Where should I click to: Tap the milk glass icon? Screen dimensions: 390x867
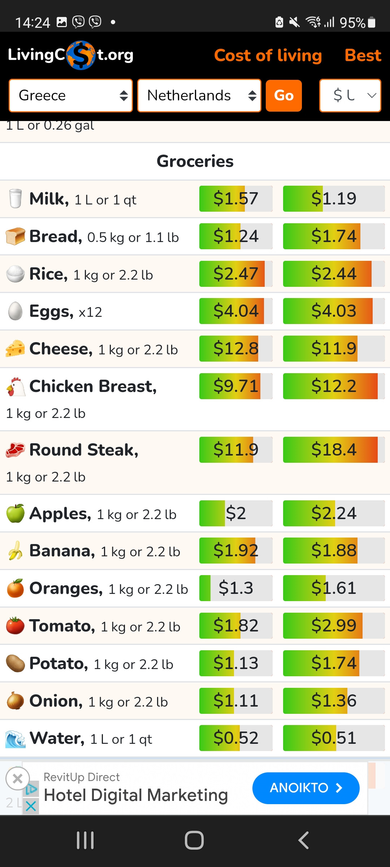pyautogui.click(x=15, y=199)
